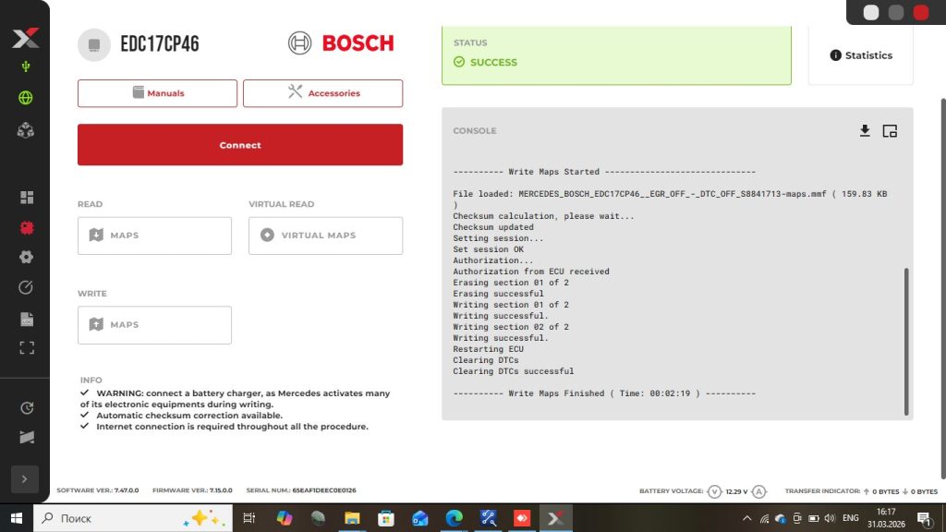The image size is (946, 532).
Task: Click the X logo in sidebar
Action: 25,38
